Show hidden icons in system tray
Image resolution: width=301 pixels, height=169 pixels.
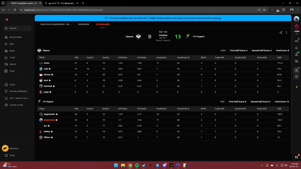[262, 165]
